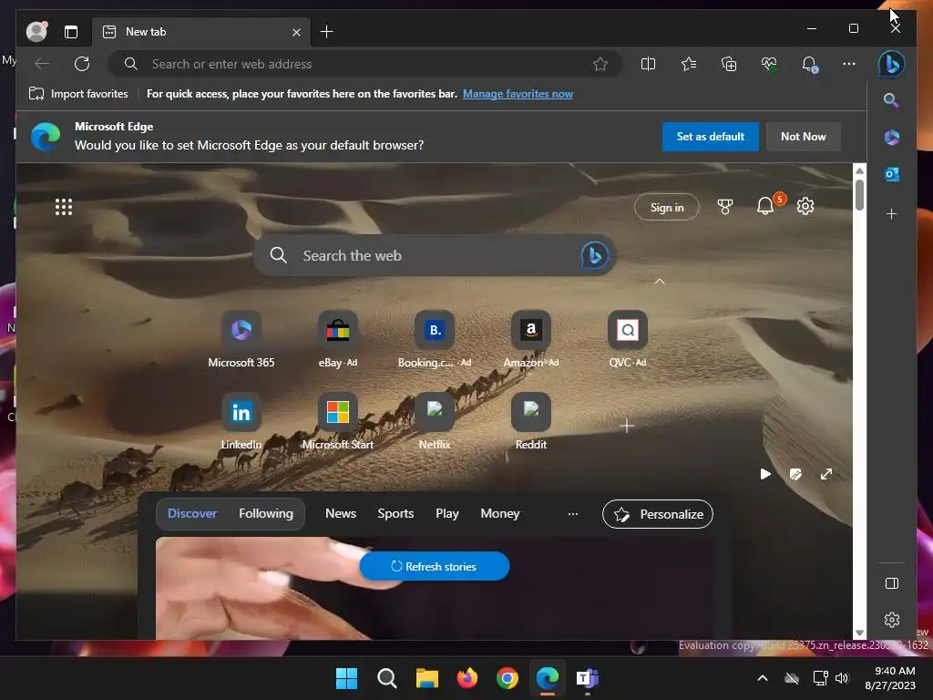Image resolution: width=933 pixels, height=700 pixels.
Task: Open the toolbar notifications bell icon
Action: click(x=809, y=64)
